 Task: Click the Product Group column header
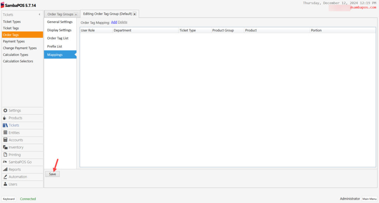click(x=228, y=30)
